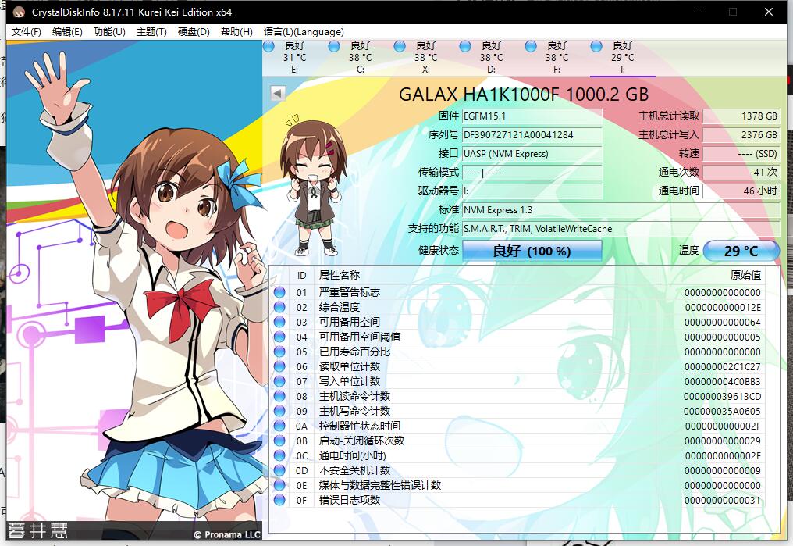Select drive F: status orb
This screenshot has width=793, height=546.
pos(531,47)
